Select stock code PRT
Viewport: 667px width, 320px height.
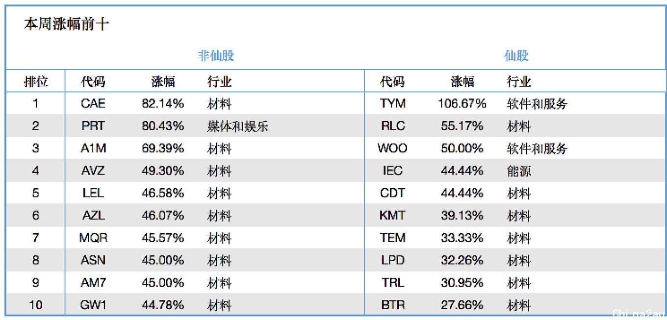click(93, 126)
